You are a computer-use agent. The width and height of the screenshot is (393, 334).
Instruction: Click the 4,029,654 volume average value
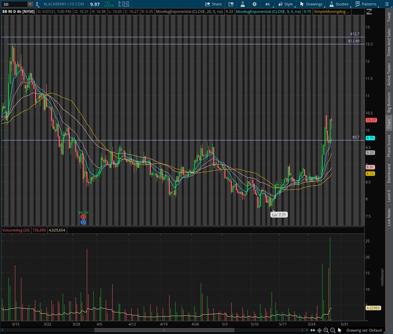point(57,230)
